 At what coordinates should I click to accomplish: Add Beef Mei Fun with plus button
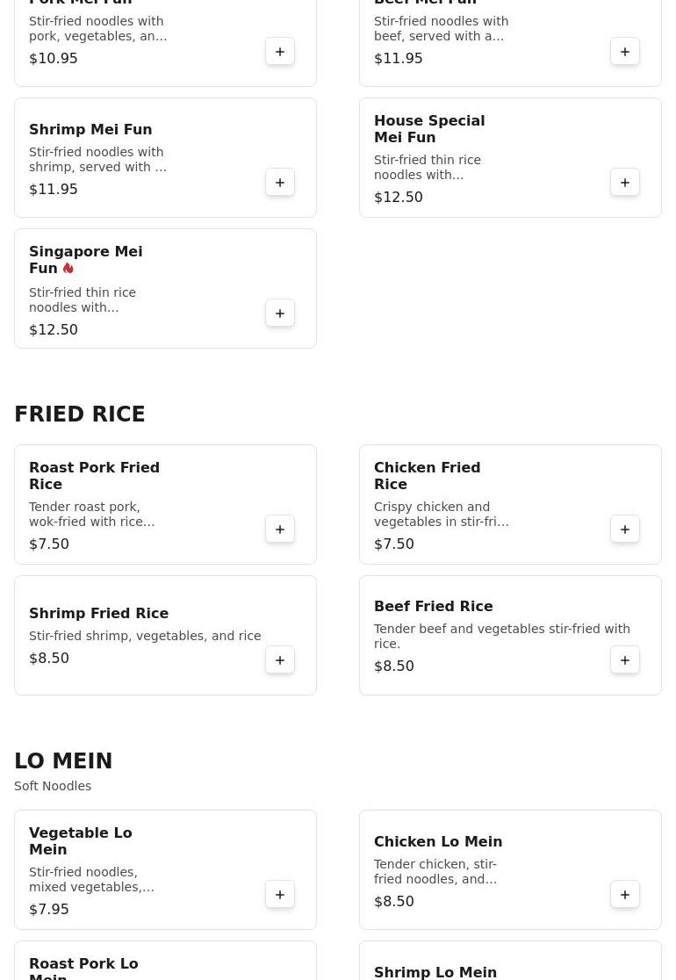click(x=625, y=51)
